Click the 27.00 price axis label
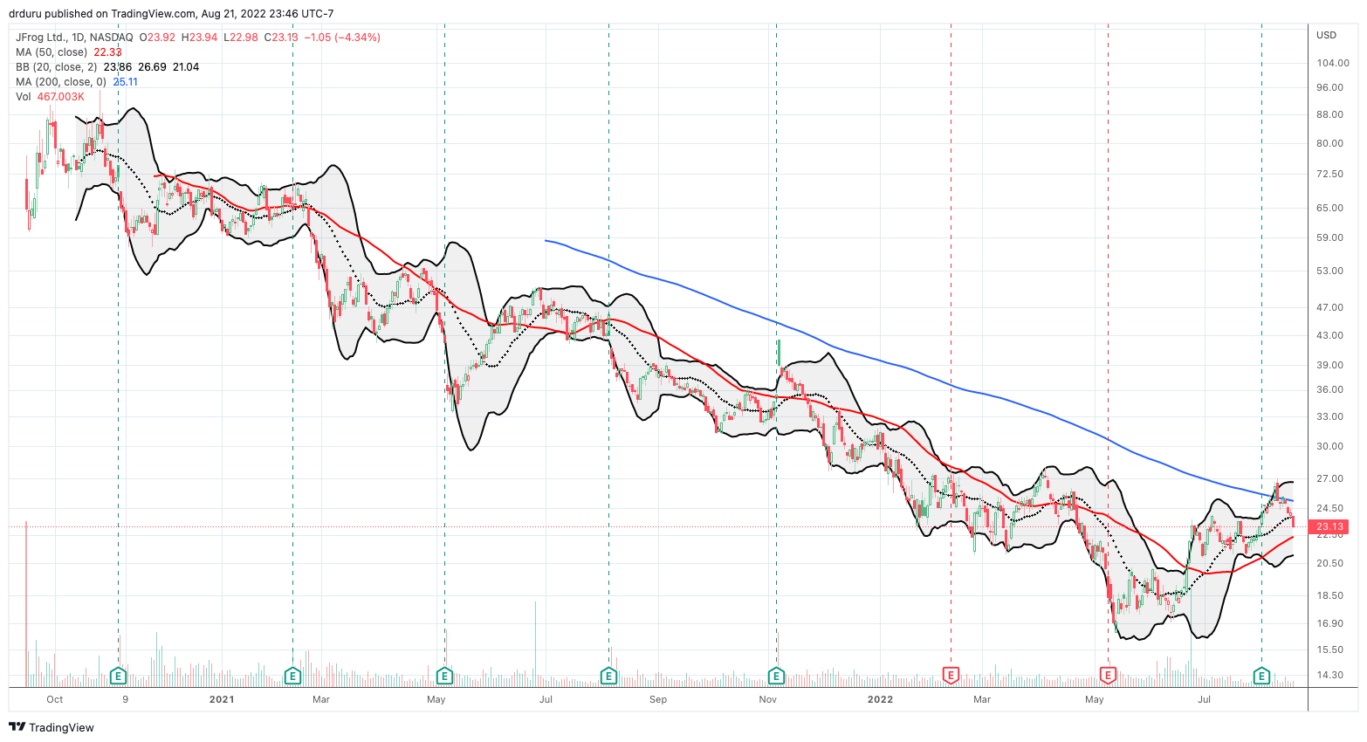This screenshot has width=1367, height=742. pos(1329,479)
